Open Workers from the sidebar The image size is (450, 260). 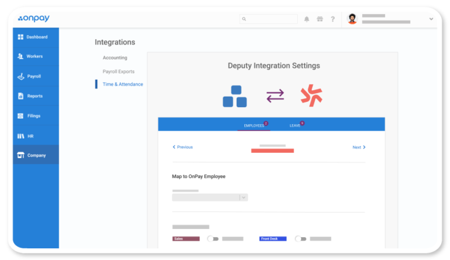click(36, 56)
